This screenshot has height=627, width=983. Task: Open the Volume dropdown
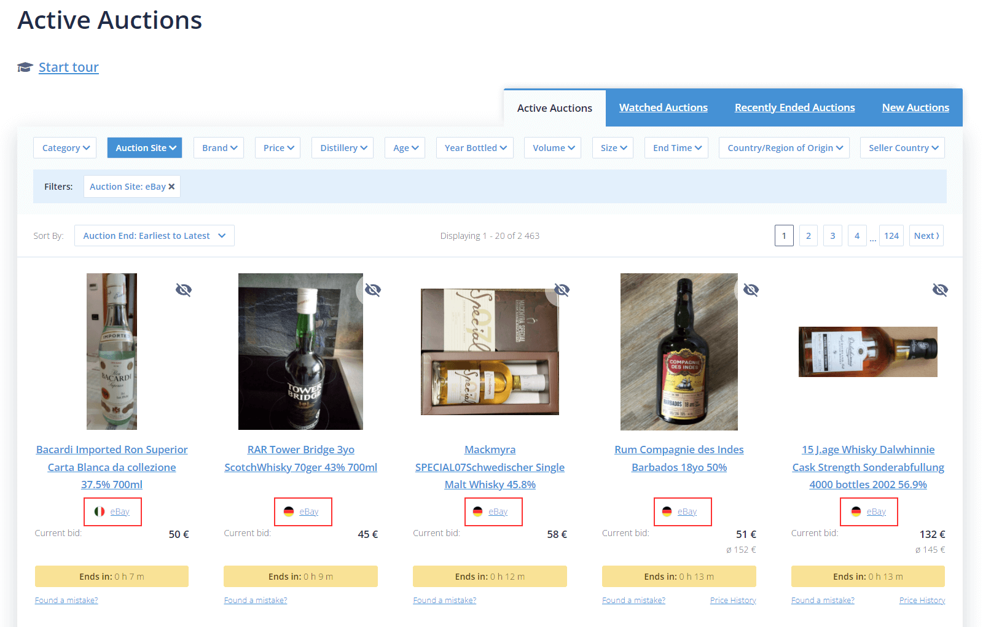point(552,148)
